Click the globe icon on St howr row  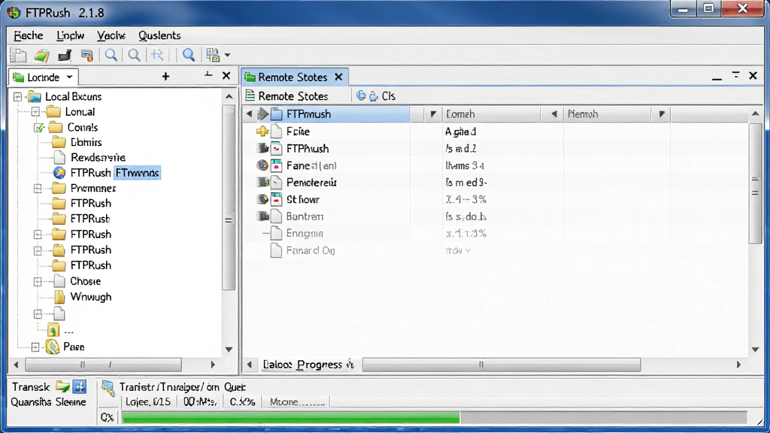(x=262, y=199)
